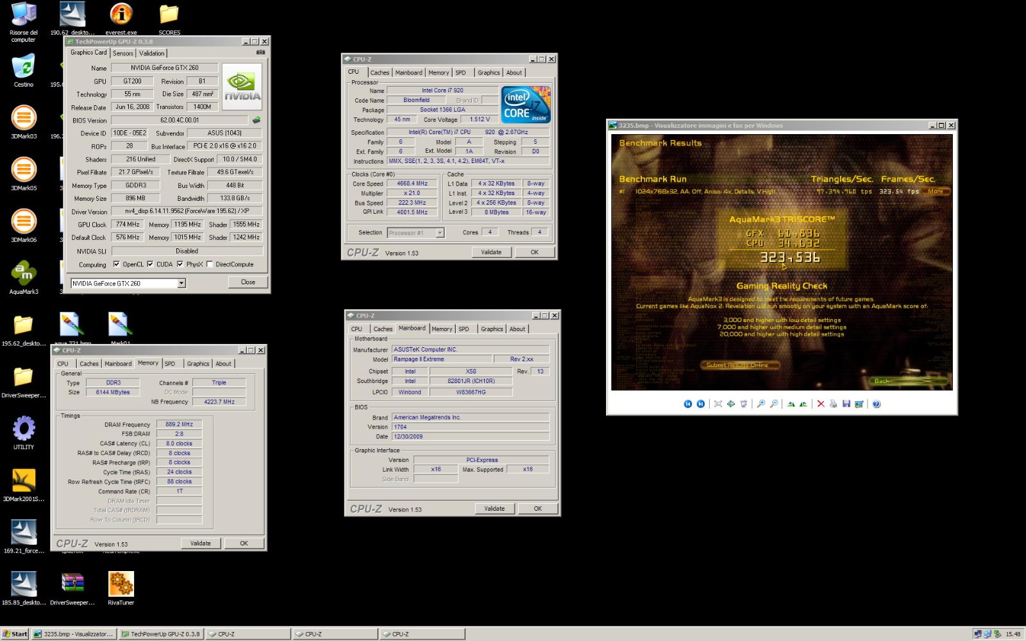This screenshot has width=1026, height=641.
Task: Click DRAM Frequency value 889.2 MHz
Action: pyautogui.click(x=180, y=424)
